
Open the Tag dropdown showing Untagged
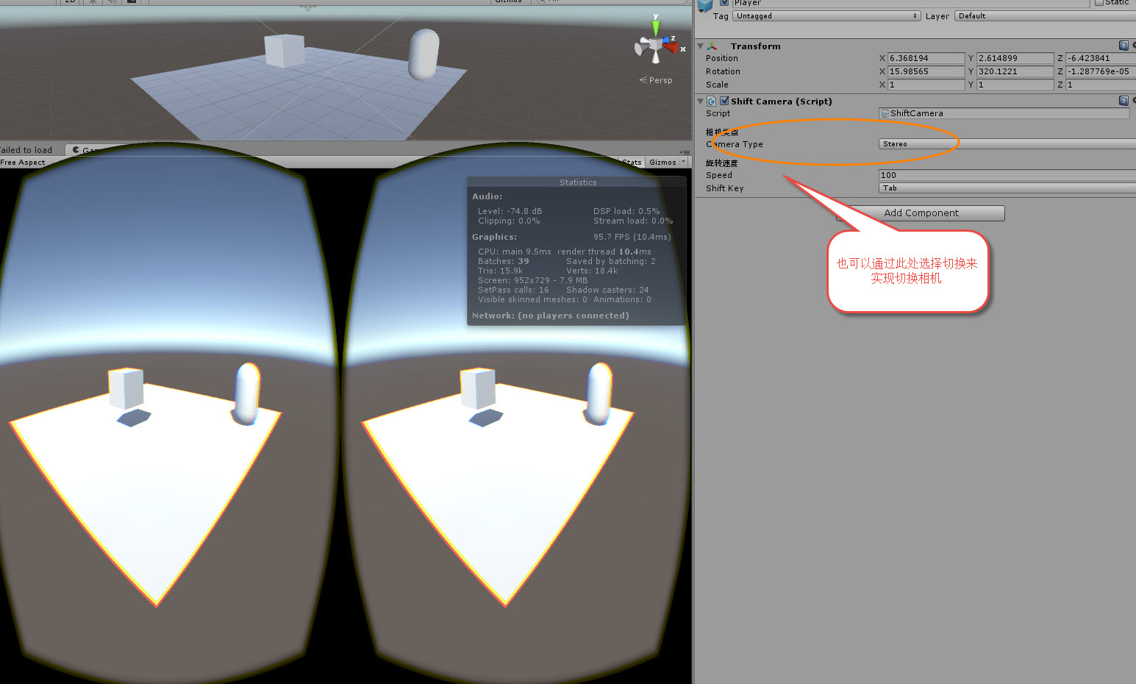click(x=826, y=15)
